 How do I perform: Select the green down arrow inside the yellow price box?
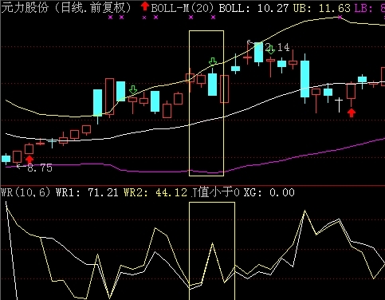tap(213, 61)
